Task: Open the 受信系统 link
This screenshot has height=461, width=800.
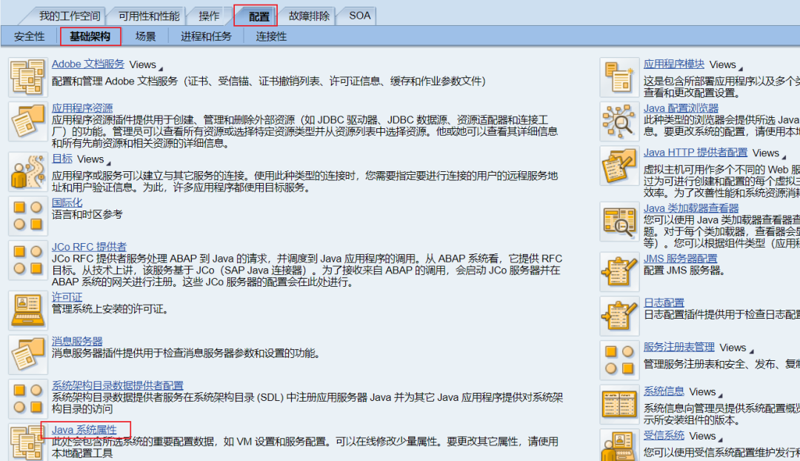Action: (664, 436)
